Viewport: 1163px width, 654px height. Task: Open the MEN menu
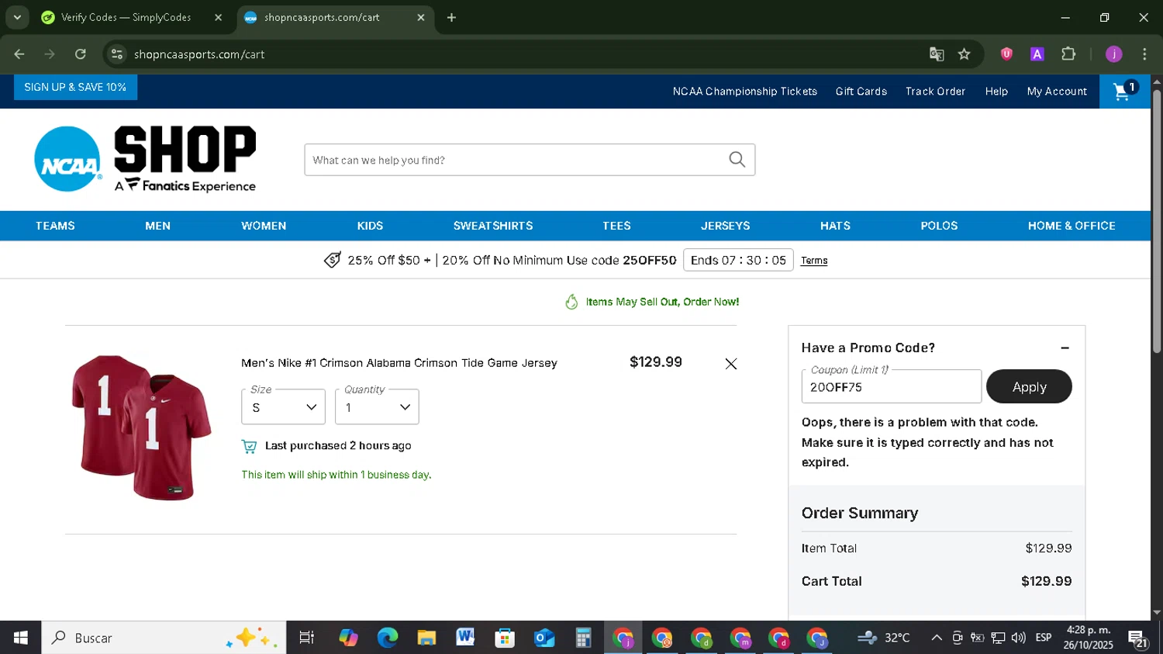click(157, 226)
